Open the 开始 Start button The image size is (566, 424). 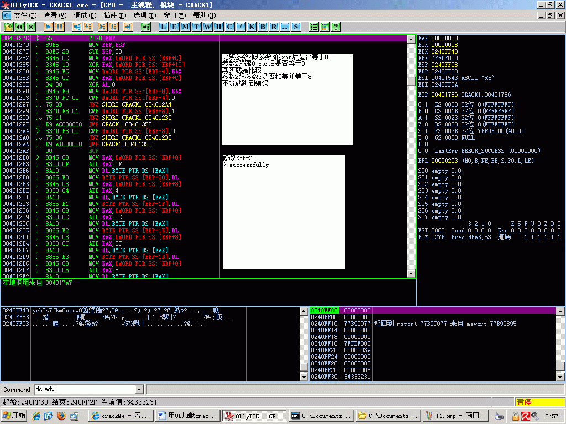[x=14, y=416]
